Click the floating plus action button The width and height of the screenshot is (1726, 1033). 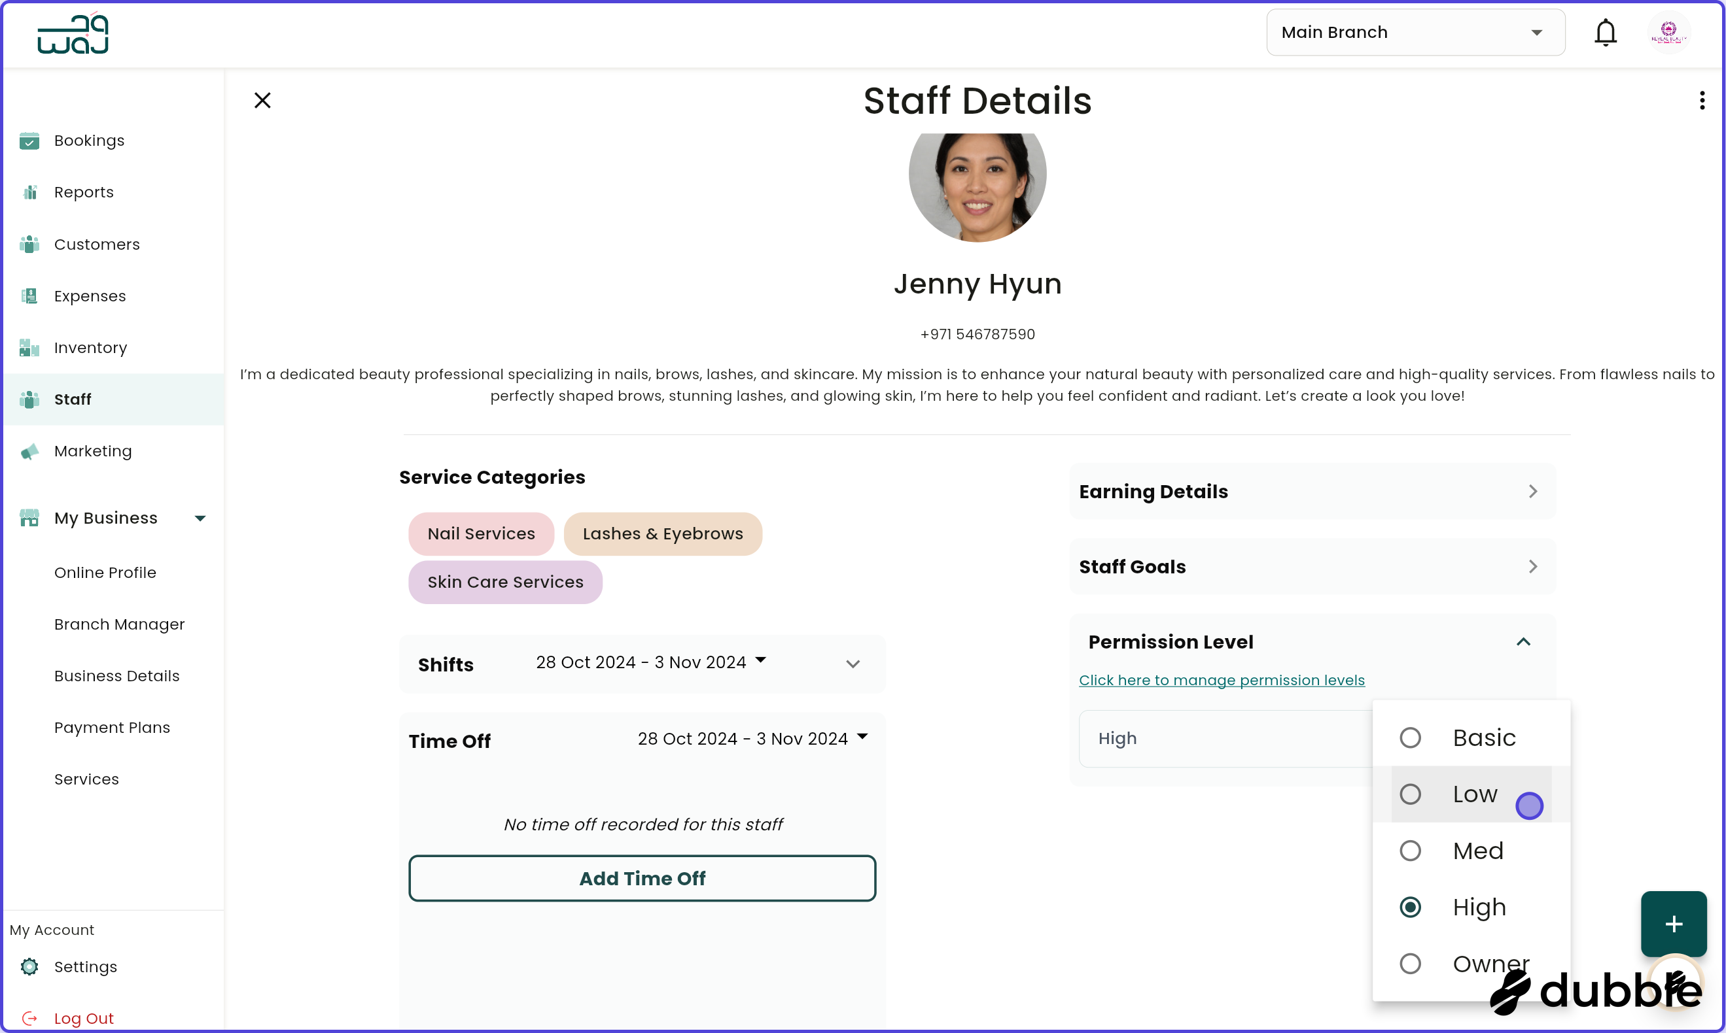coord(1673,924)
